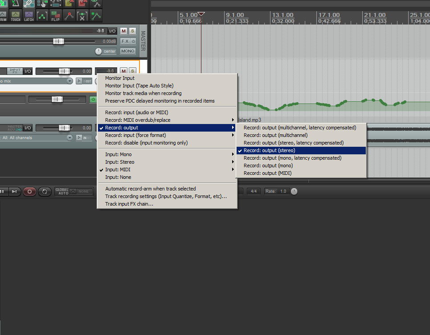Set automation mode to Latch
The width and height of the screenshot is (430, 335).
tap(29, 16)
